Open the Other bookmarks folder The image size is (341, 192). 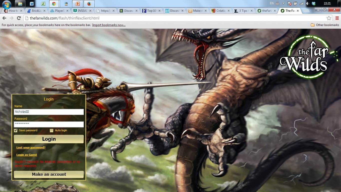(x=325, y=25)
